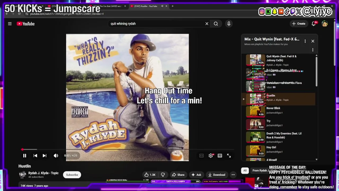Skip to the next video
Screen dimensions: 339x191
point(44,156)
